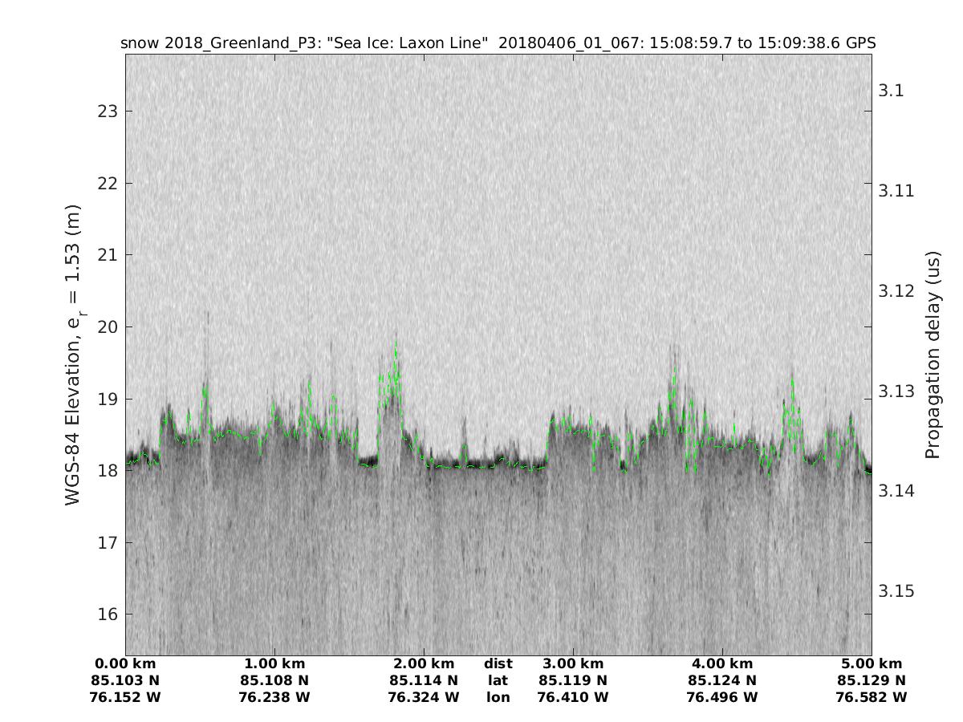Image resolution: width=963 pixels, height=722 pixels.
Task: Select the 3.12 propagation delay tick
Action: tap(896, 290)
